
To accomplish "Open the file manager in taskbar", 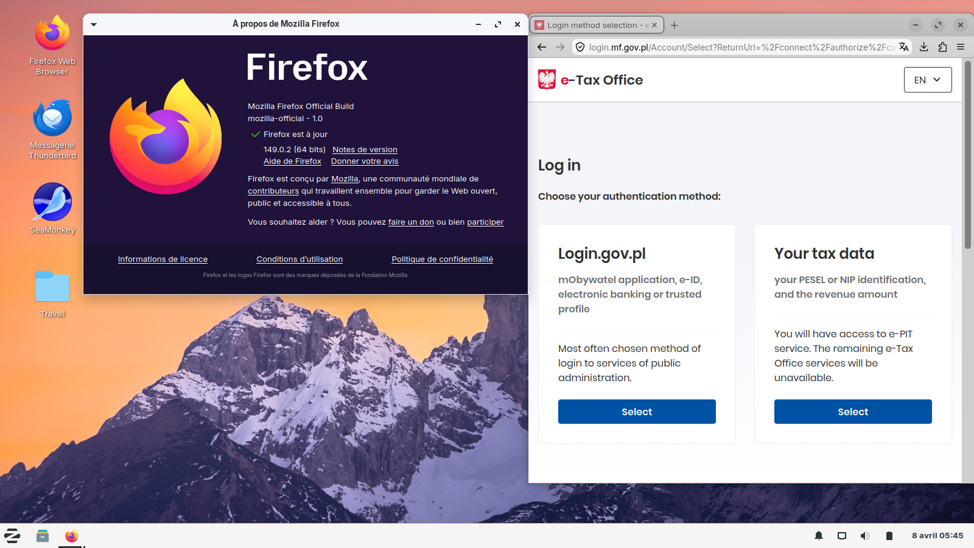I will click(42, 536).
